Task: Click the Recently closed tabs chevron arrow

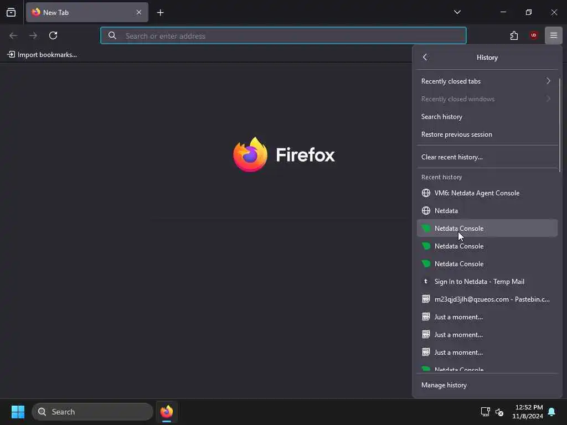Action: pyautogui.click(x=549, y=81)
